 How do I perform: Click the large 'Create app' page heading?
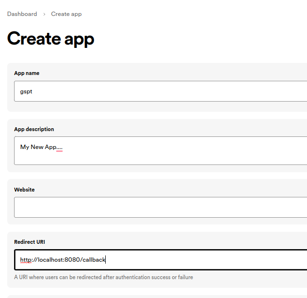50,39
